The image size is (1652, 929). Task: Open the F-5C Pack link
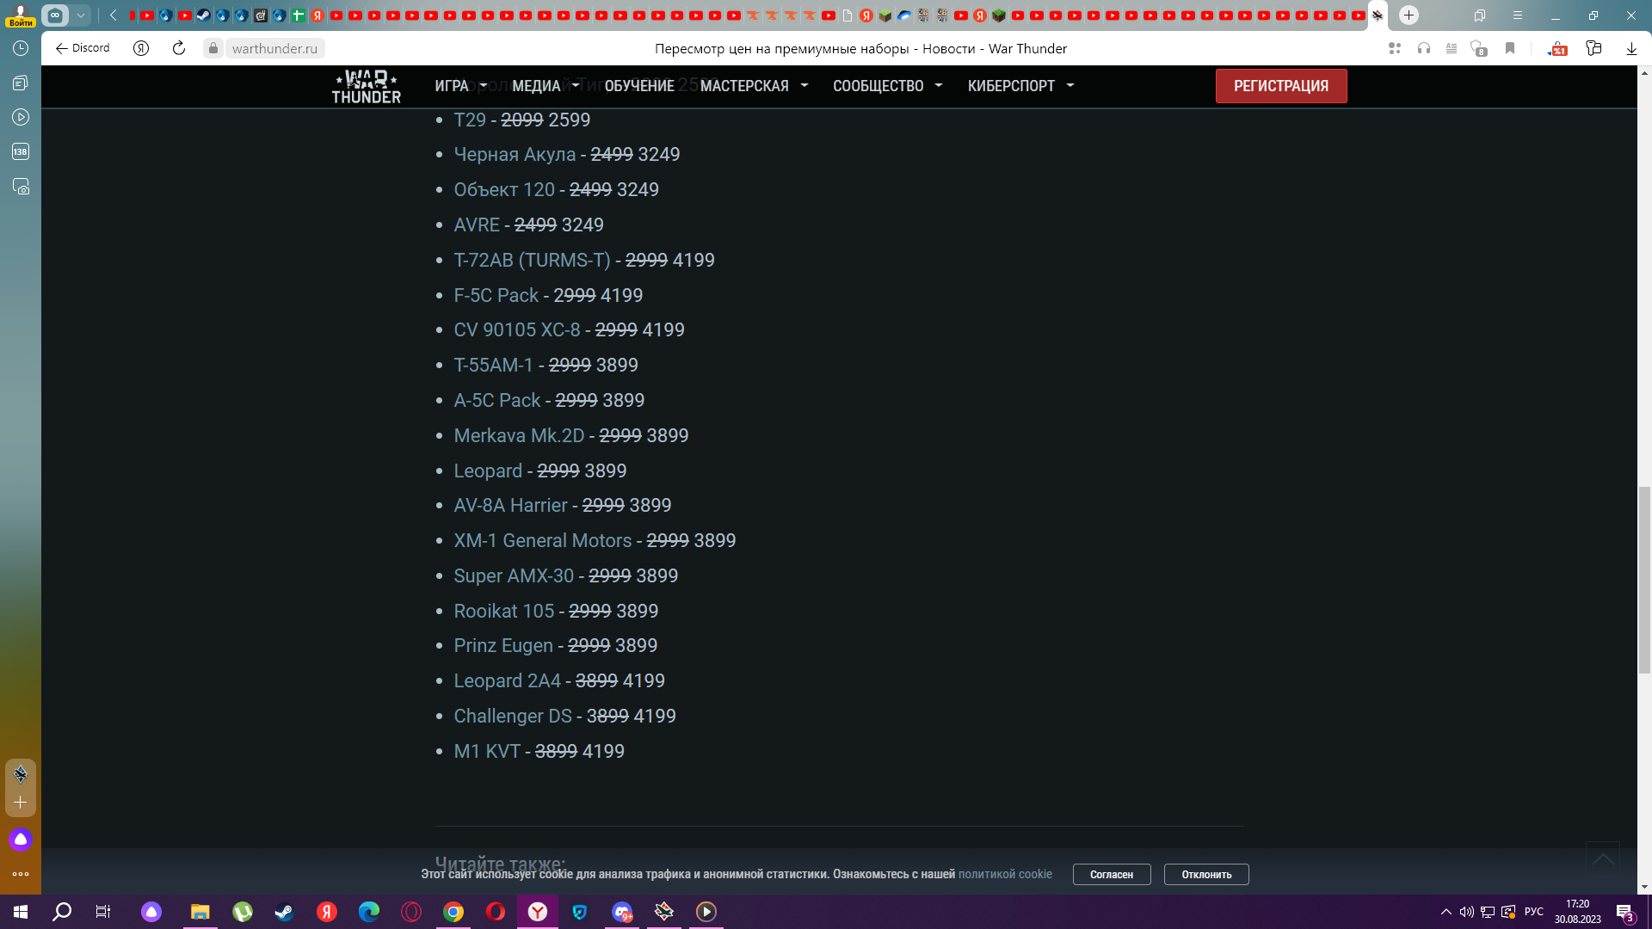point(496,295)
